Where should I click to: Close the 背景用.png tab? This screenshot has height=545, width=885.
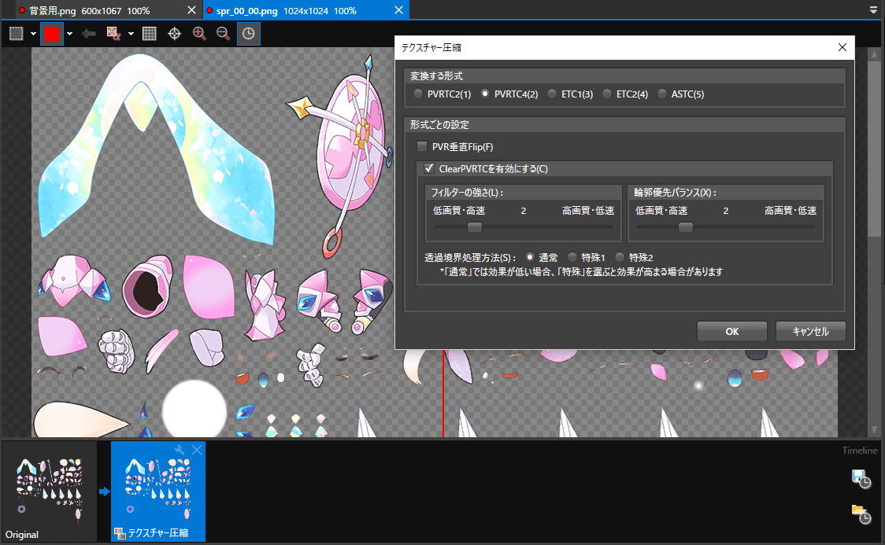click(x=191, y=10)
